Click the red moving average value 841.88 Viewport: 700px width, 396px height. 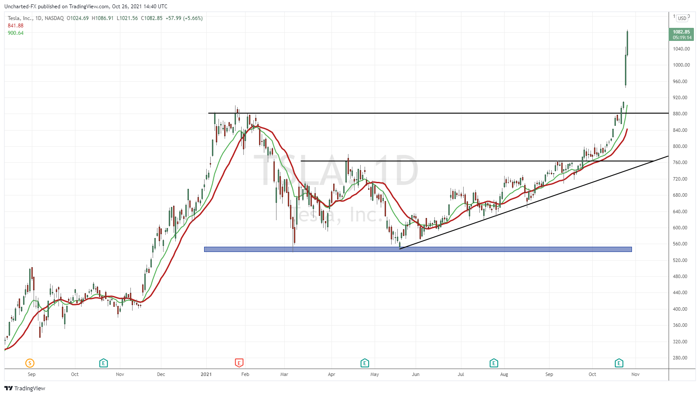tap(16, 26)
